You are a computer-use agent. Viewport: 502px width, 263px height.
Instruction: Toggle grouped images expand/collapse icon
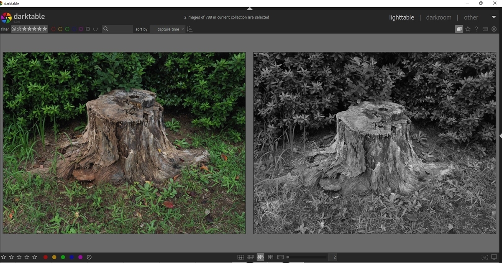[x=459, y=29]
